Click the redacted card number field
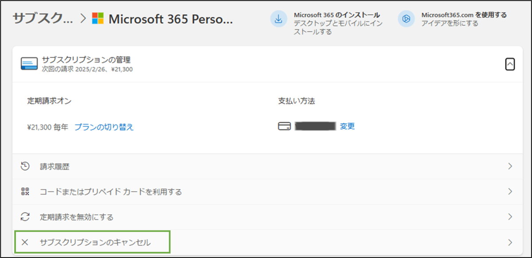532x258 pixels. point(315,127)
